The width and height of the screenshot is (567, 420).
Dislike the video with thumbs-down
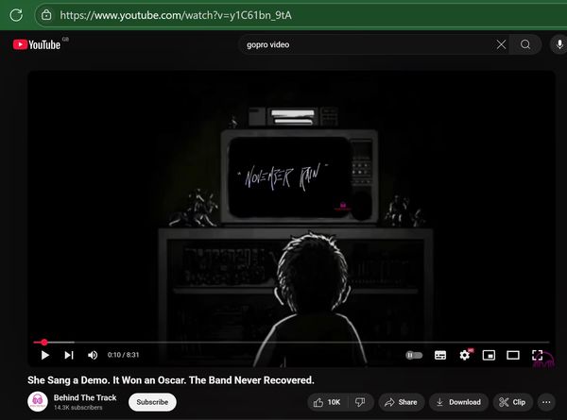coord(360,402)
